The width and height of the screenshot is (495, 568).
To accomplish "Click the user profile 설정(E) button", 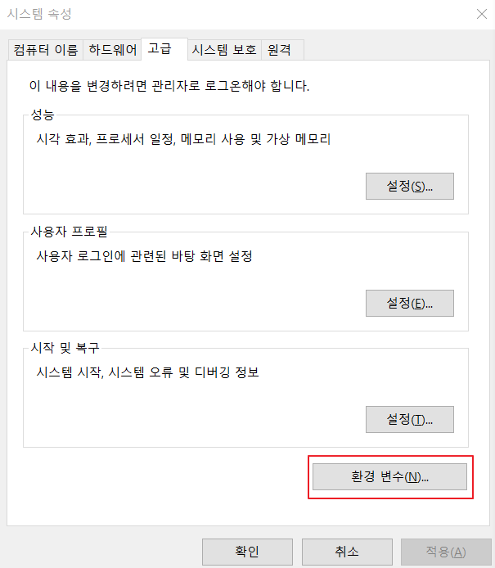I will pos(410,303).
